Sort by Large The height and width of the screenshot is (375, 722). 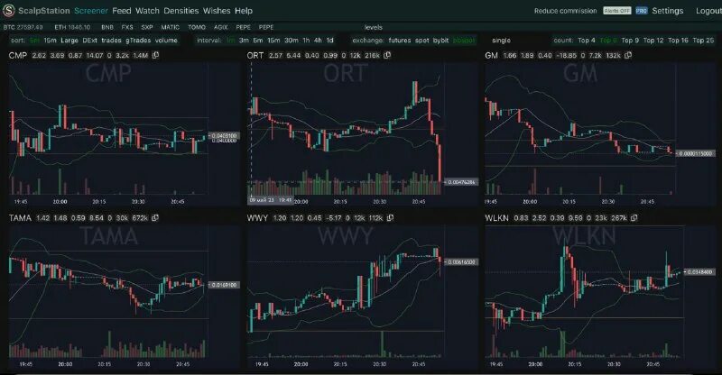pos(69,40)
